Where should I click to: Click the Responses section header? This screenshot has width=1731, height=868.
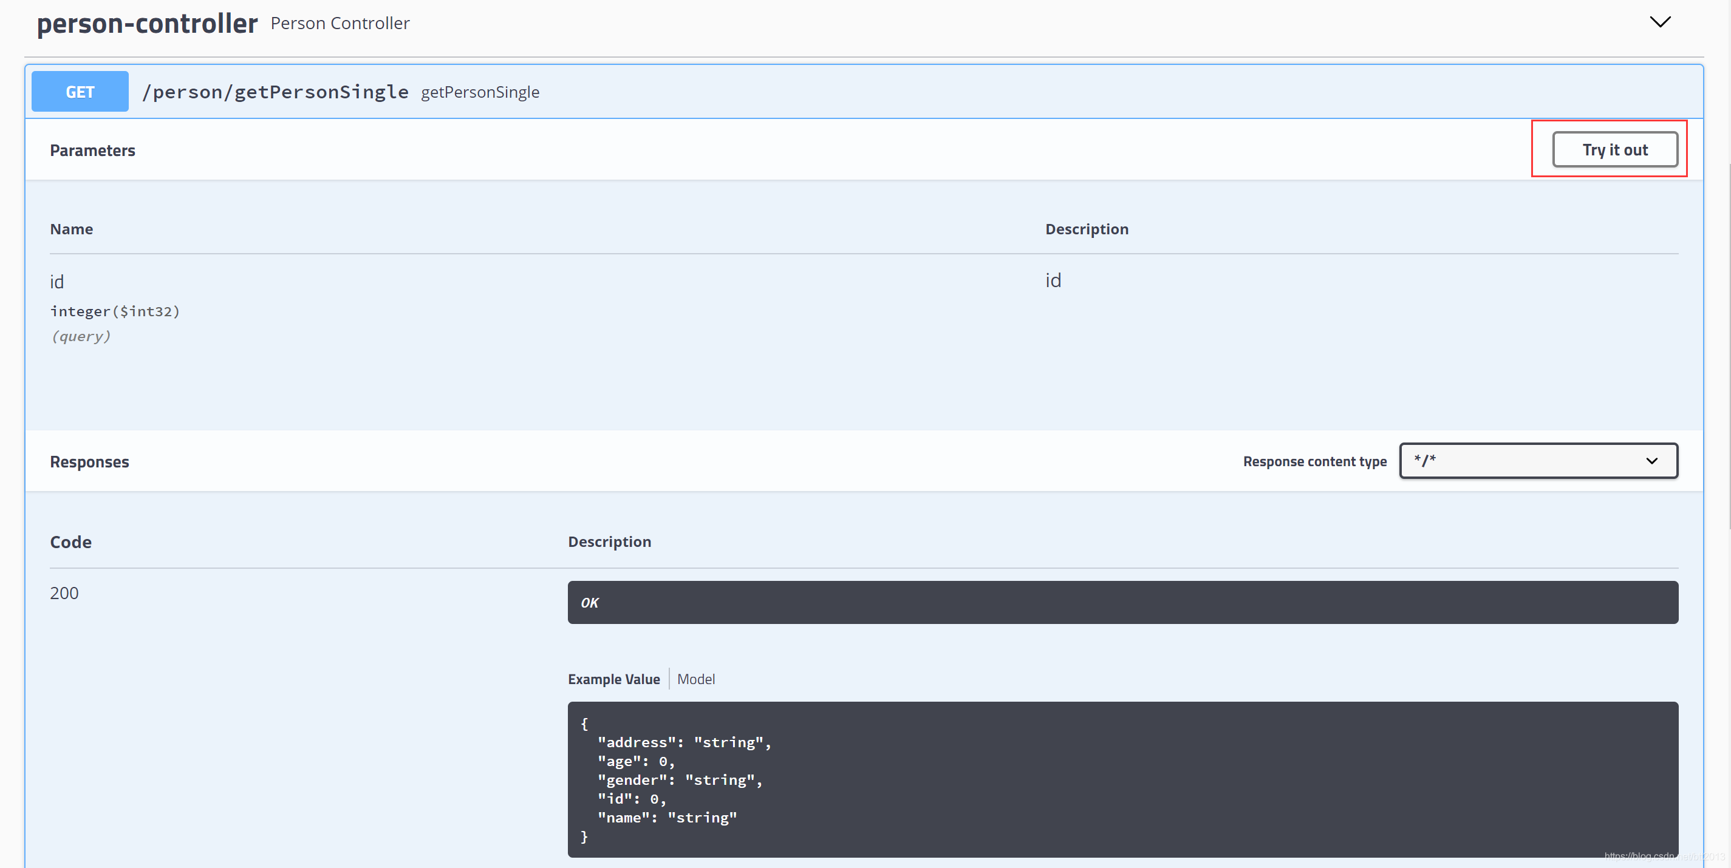click(x=89, y=462)
